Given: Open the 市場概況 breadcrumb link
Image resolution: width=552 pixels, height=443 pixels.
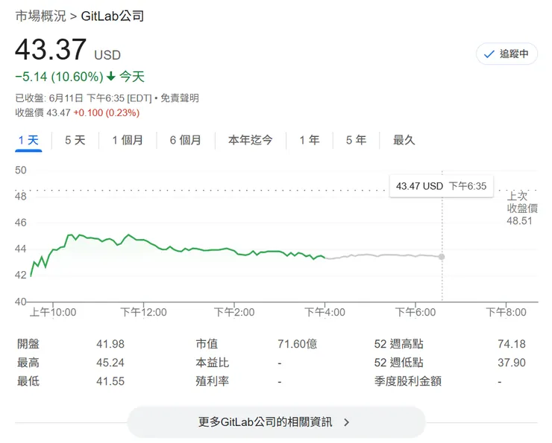Looking at the screenshot, I should pos(41,16).
